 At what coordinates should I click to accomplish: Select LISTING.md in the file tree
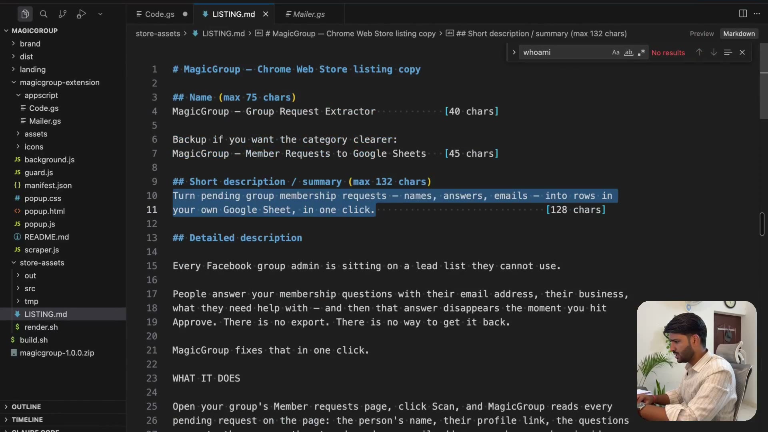coord(46,314)
